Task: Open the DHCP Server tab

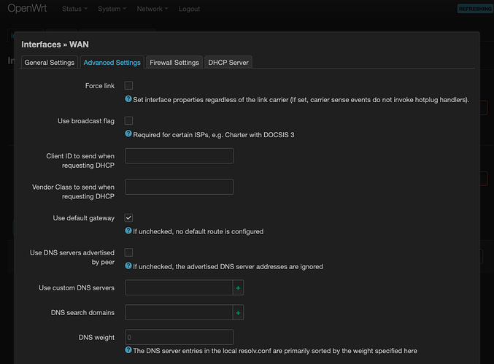Action: point(228,62)
